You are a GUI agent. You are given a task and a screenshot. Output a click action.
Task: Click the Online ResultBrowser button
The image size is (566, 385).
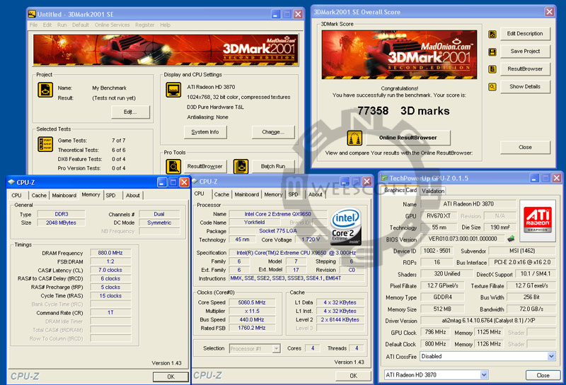point(408,138)
